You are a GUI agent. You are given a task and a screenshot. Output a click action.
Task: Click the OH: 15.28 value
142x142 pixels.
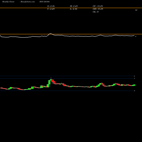(x=98, y=9)
